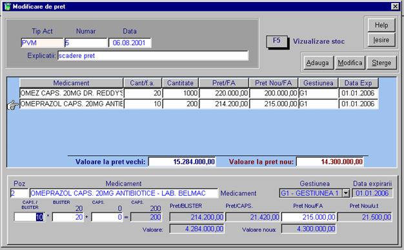Click the Cant/f.a. cell 10 for OMEPRAZOL

143,104
